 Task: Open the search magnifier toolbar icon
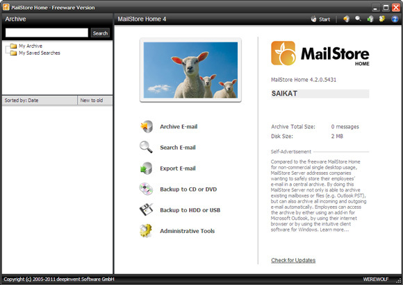click(358, 19)
